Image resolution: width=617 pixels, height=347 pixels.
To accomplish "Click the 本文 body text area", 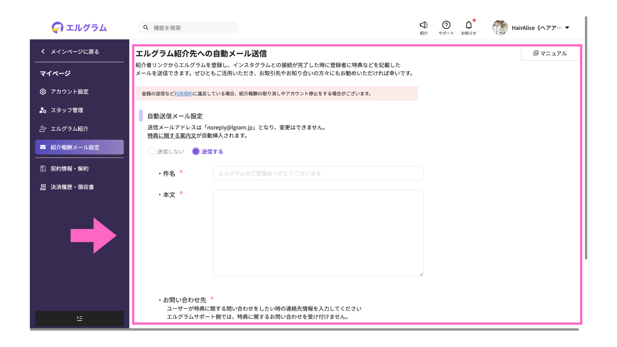I will click(x=318, y=233).
